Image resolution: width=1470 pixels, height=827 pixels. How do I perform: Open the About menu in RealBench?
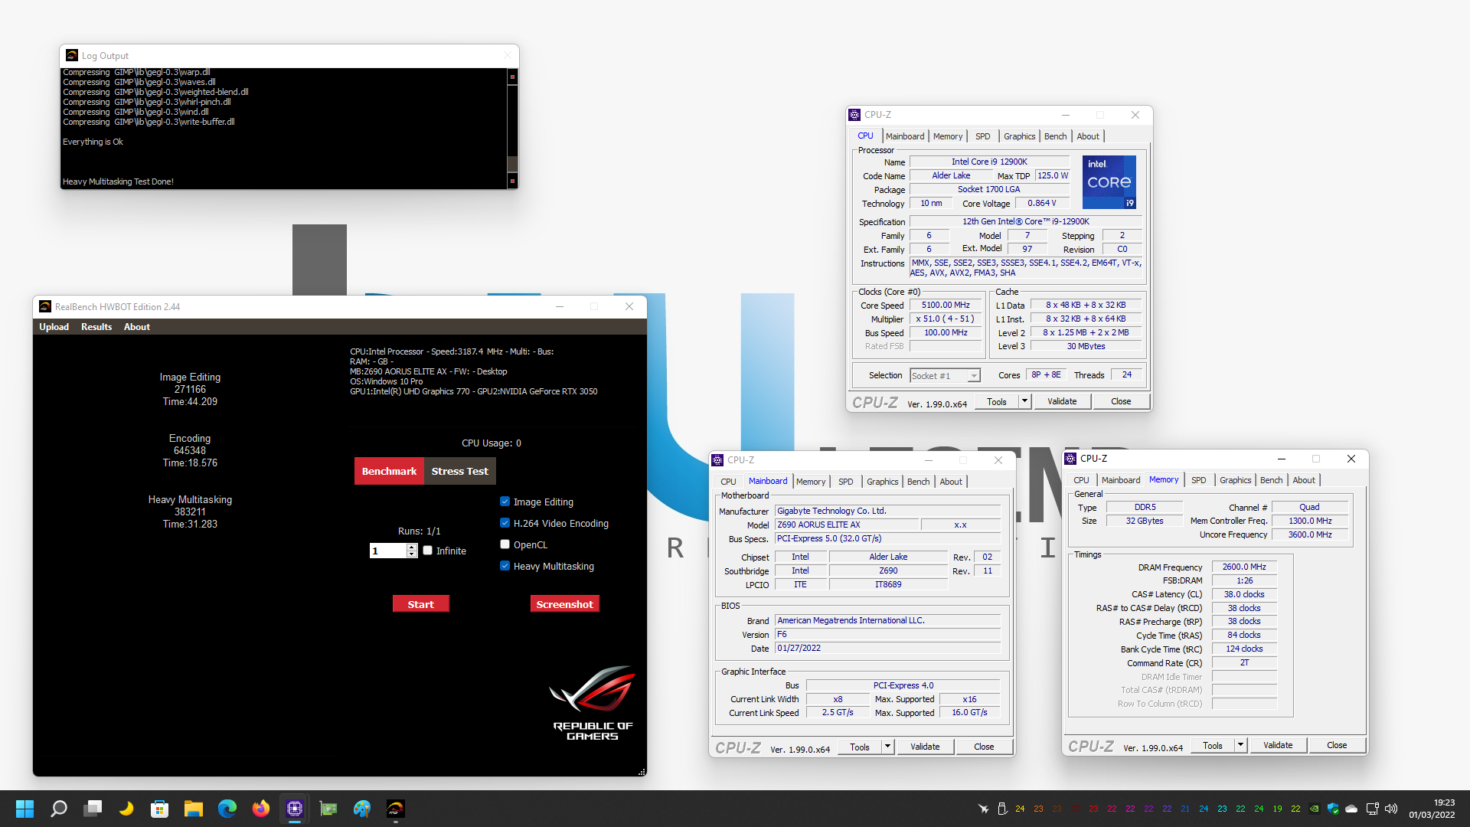[137, 327]
